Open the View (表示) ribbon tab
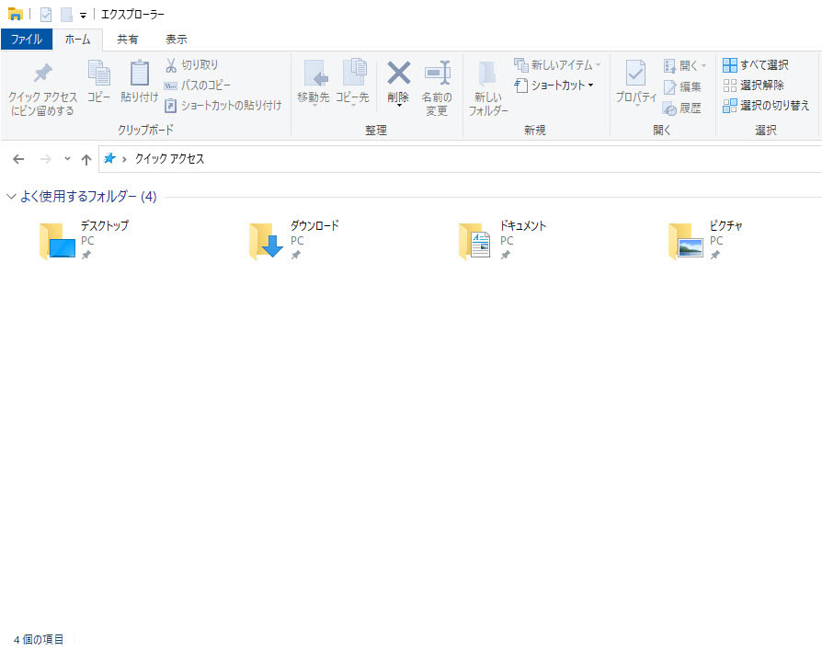The width and height of the screenshot is (822, 651). pos(176,40)
